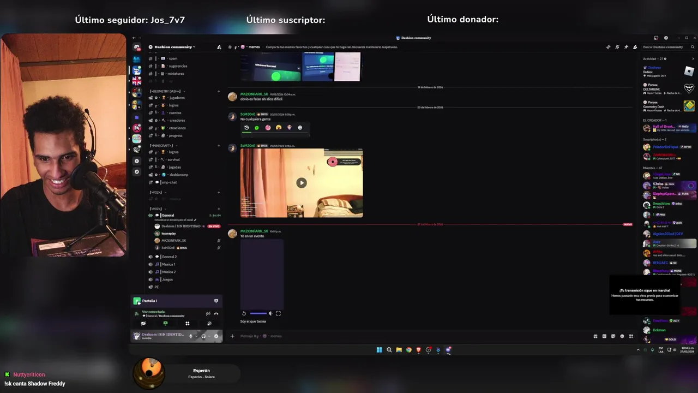Join the General 2 voice channel
Screen dimensions: 698x393
(169, 257)
